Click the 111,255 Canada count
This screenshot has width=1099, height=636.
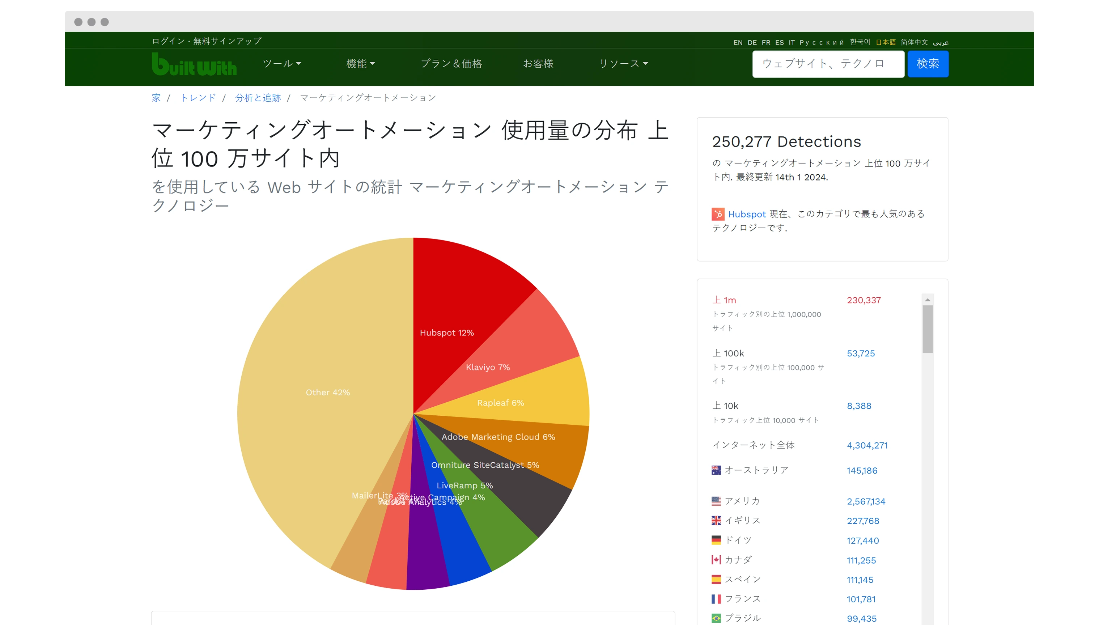(x=861, y=560)
